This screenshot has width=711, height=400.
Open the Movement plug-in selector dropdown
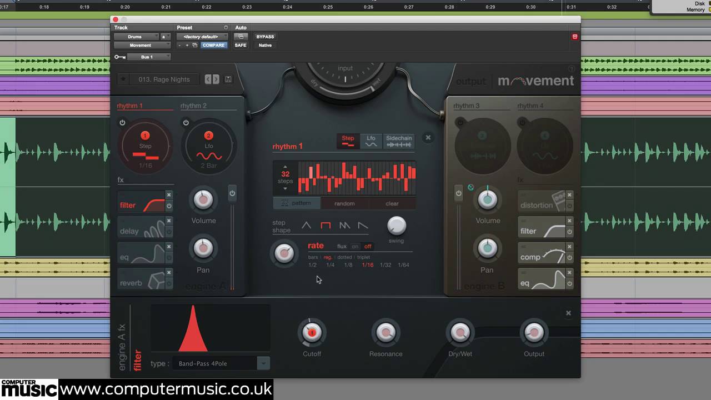coord(142,45)
